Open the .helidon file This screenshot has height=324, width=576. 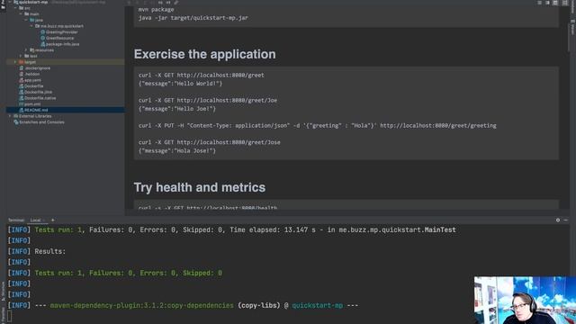tap(32, 74)
